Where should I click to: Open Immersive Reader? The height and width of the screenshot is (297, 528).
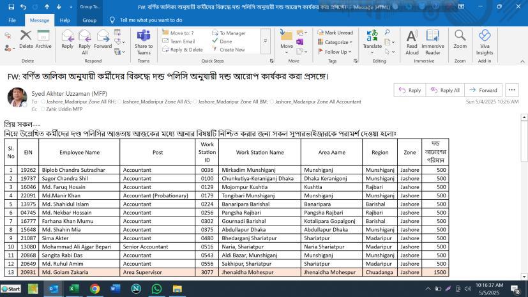(x=433, y=42)
